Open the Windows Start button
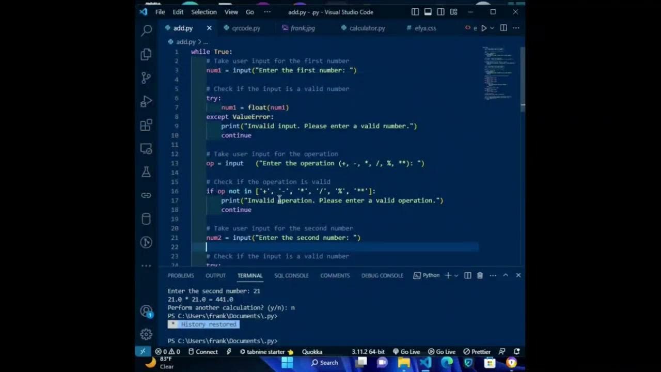 point(287,362)
